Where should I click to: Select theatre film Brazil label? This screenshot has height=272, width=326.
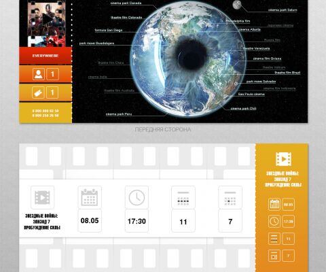tap(287, 73)
